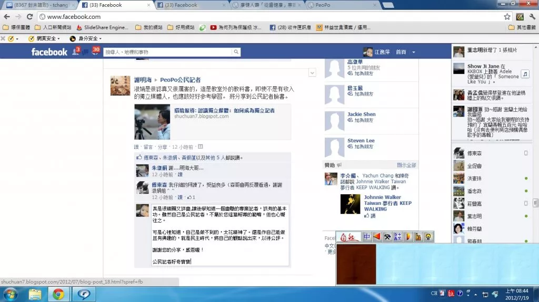
Task: Click the red triangle icon on IME toolbar
Action: pyautogui.click(x=377, y=237)
